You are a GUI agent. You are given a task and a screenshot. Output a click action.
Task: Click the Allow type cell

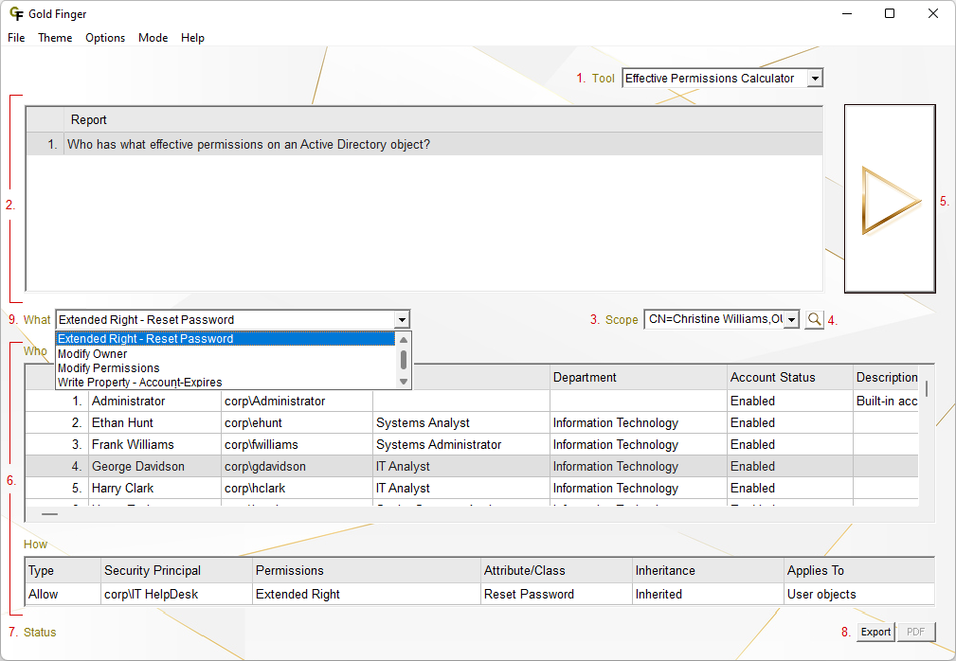(63, 594)
